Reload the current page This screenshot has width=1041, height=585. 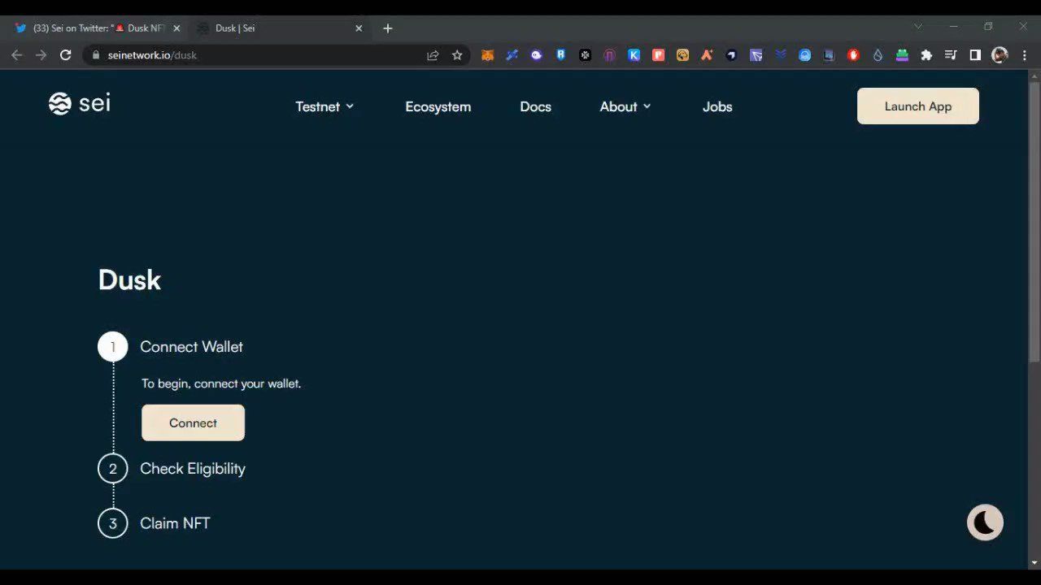(x=66, y=55)
